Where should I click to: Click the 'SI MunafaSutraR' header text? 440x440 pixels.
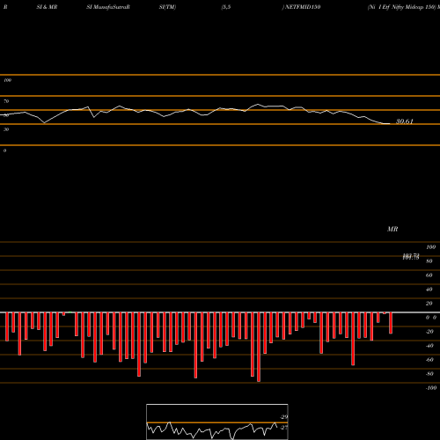tap(108, 7)
